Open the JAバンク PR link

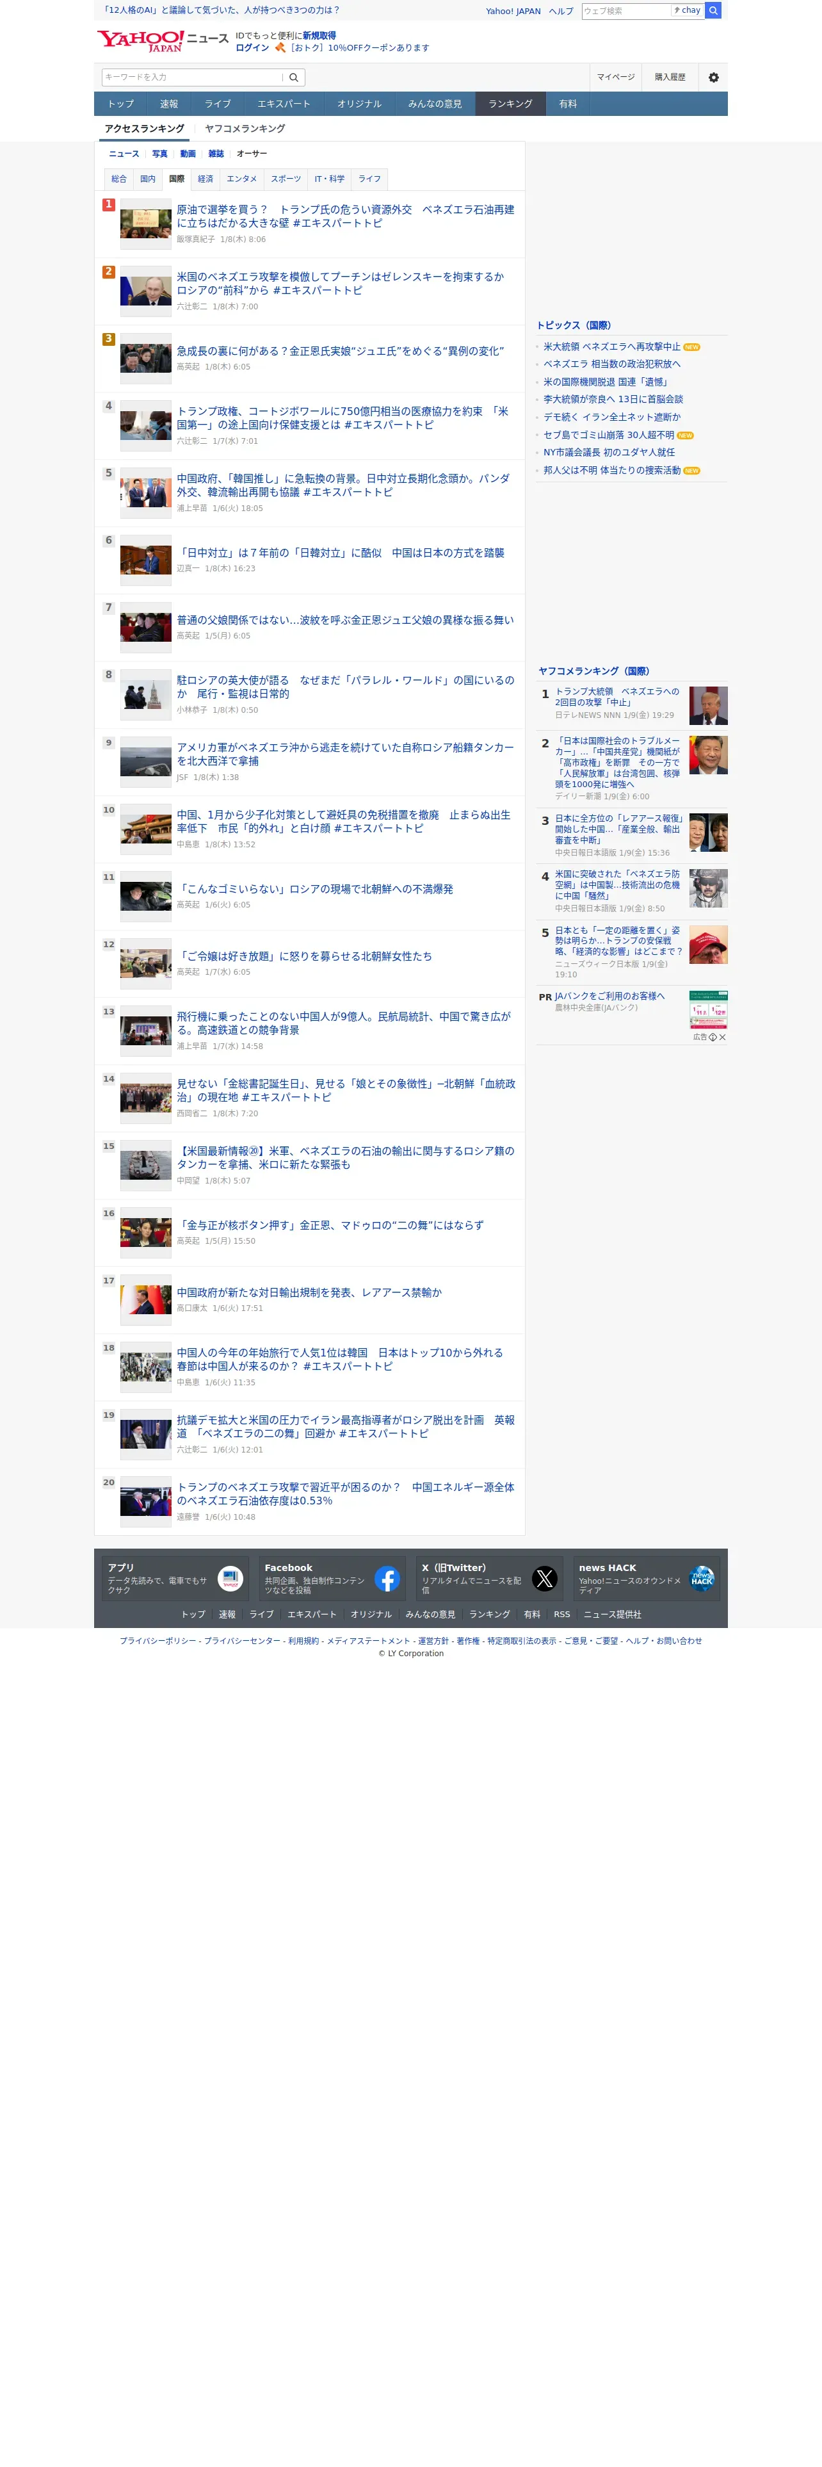coord(609,996)
